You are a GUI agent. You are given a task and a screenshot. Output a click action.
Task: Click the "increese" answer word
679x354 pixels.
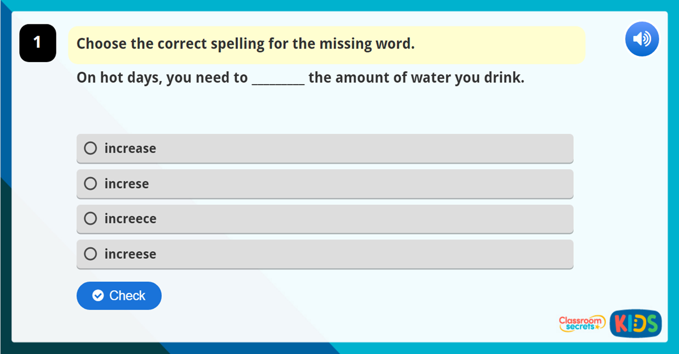130,254
